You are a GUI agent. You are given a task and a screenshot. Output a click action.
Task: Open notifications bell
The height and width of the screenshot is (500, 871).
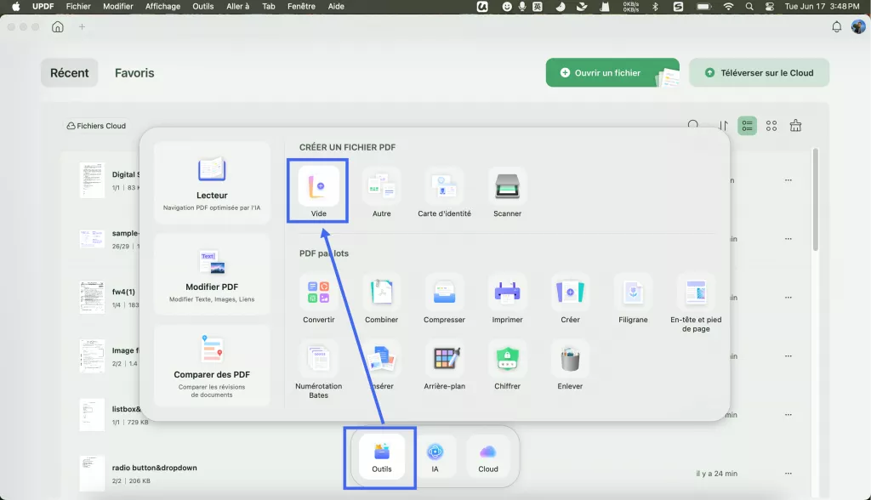(x=837, y=26)
